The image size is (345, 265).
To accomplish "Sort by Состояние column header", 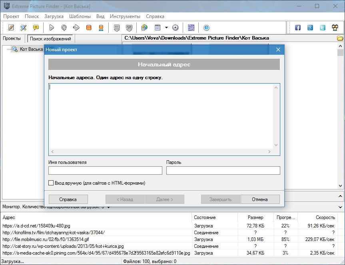I will tap(215, 217).
